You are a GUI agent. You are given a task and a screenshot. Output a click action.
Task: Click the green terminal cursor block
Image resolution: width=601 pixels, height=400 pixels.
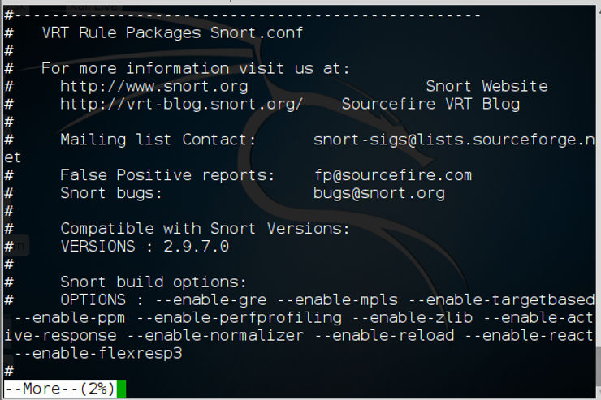click(x=121, y=389)
